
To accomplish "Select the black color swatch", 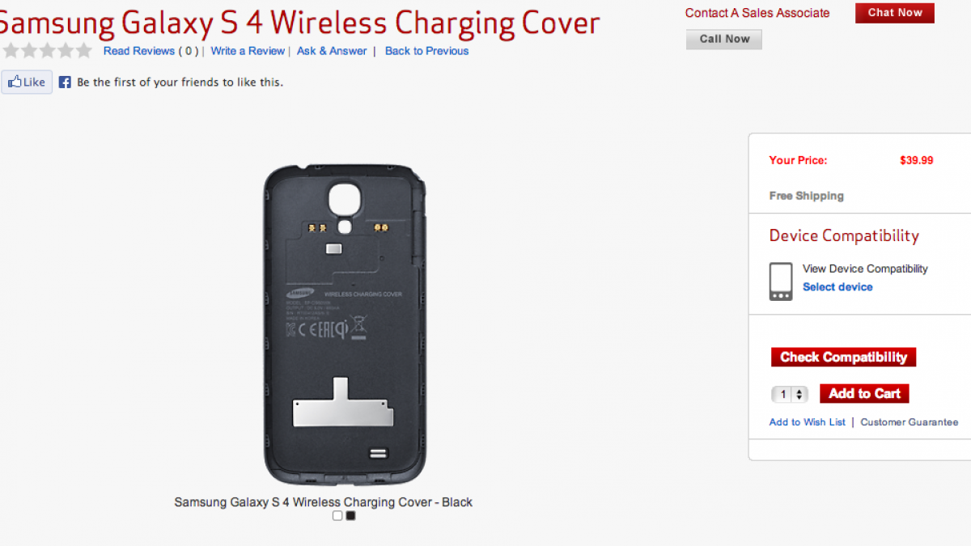I will point(350,515).
